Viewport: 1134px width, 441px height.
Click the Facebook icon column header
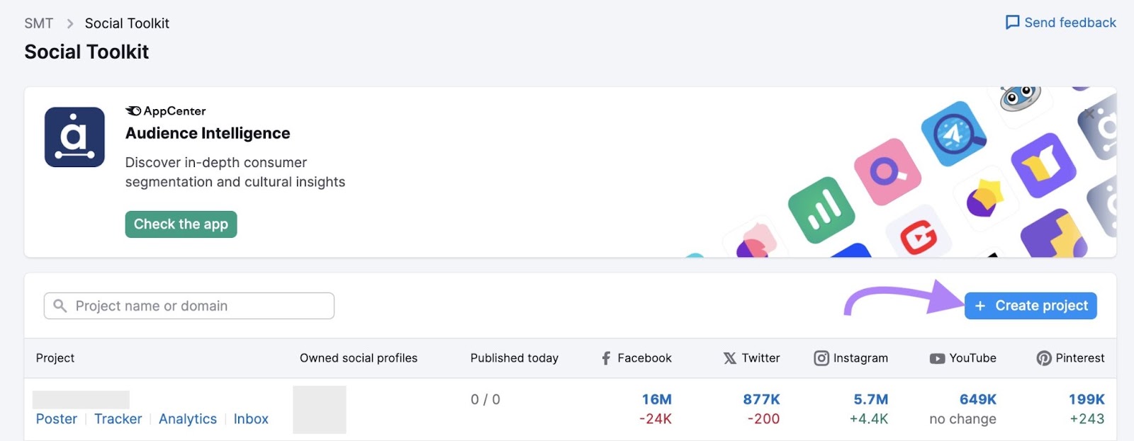pos(606,358)
